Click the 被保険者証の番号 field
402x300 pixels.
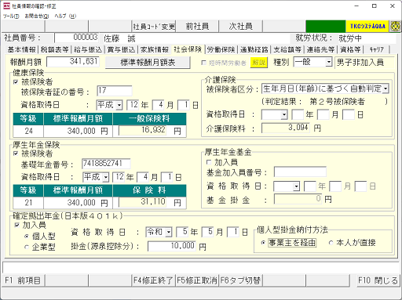coord(115,91)
